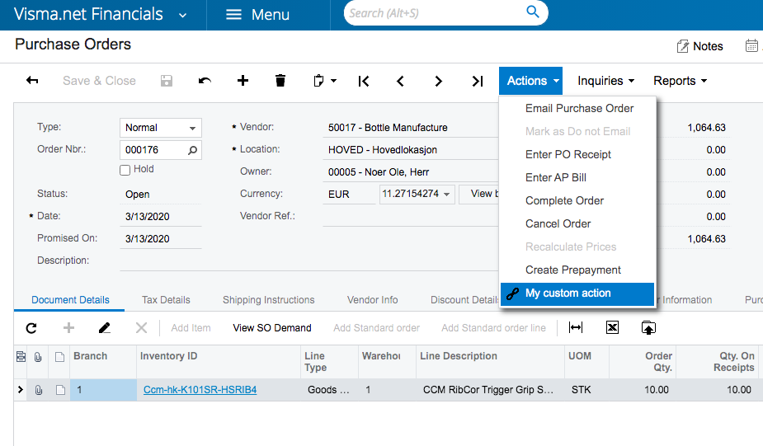The image size is (763, 446).
Task: Go to last record icon
Action: click(478, 82)
